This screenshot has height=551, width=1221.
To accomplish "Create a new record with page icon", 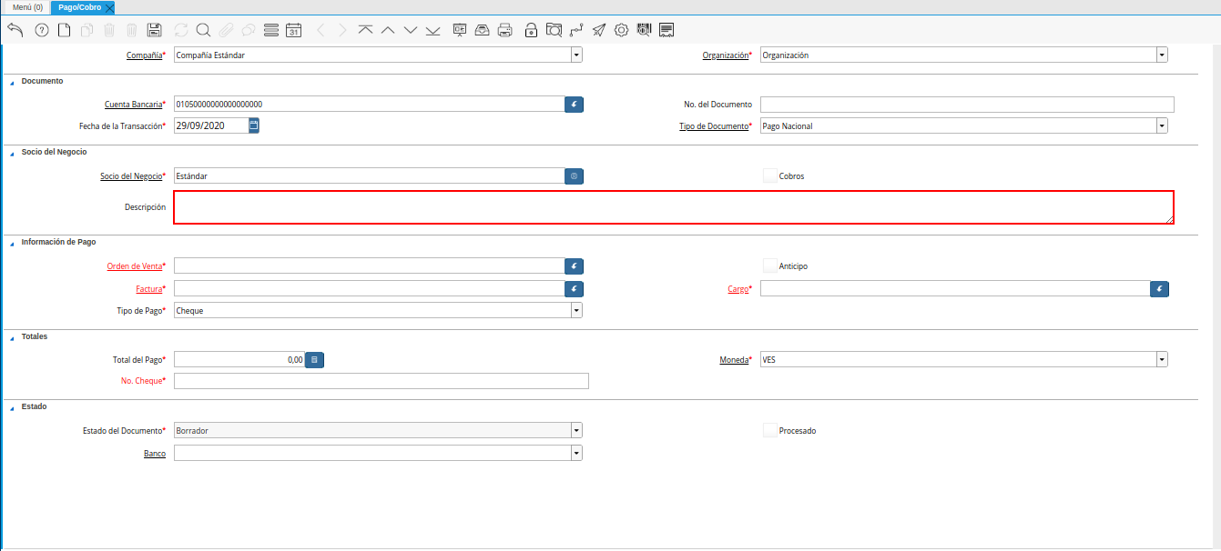I will (64, 30).
